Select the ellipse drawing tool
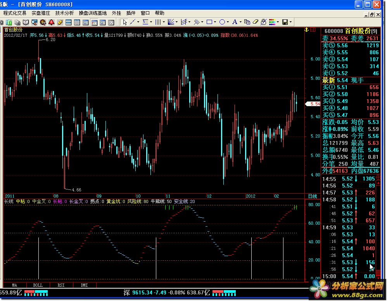Image resolution: width=387 pixels, height=301 pixels. tap(222, 22)
